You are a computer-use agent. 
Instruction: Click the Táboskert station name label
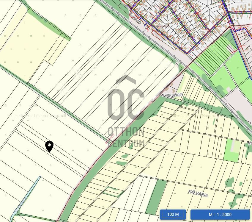point(161,26)
